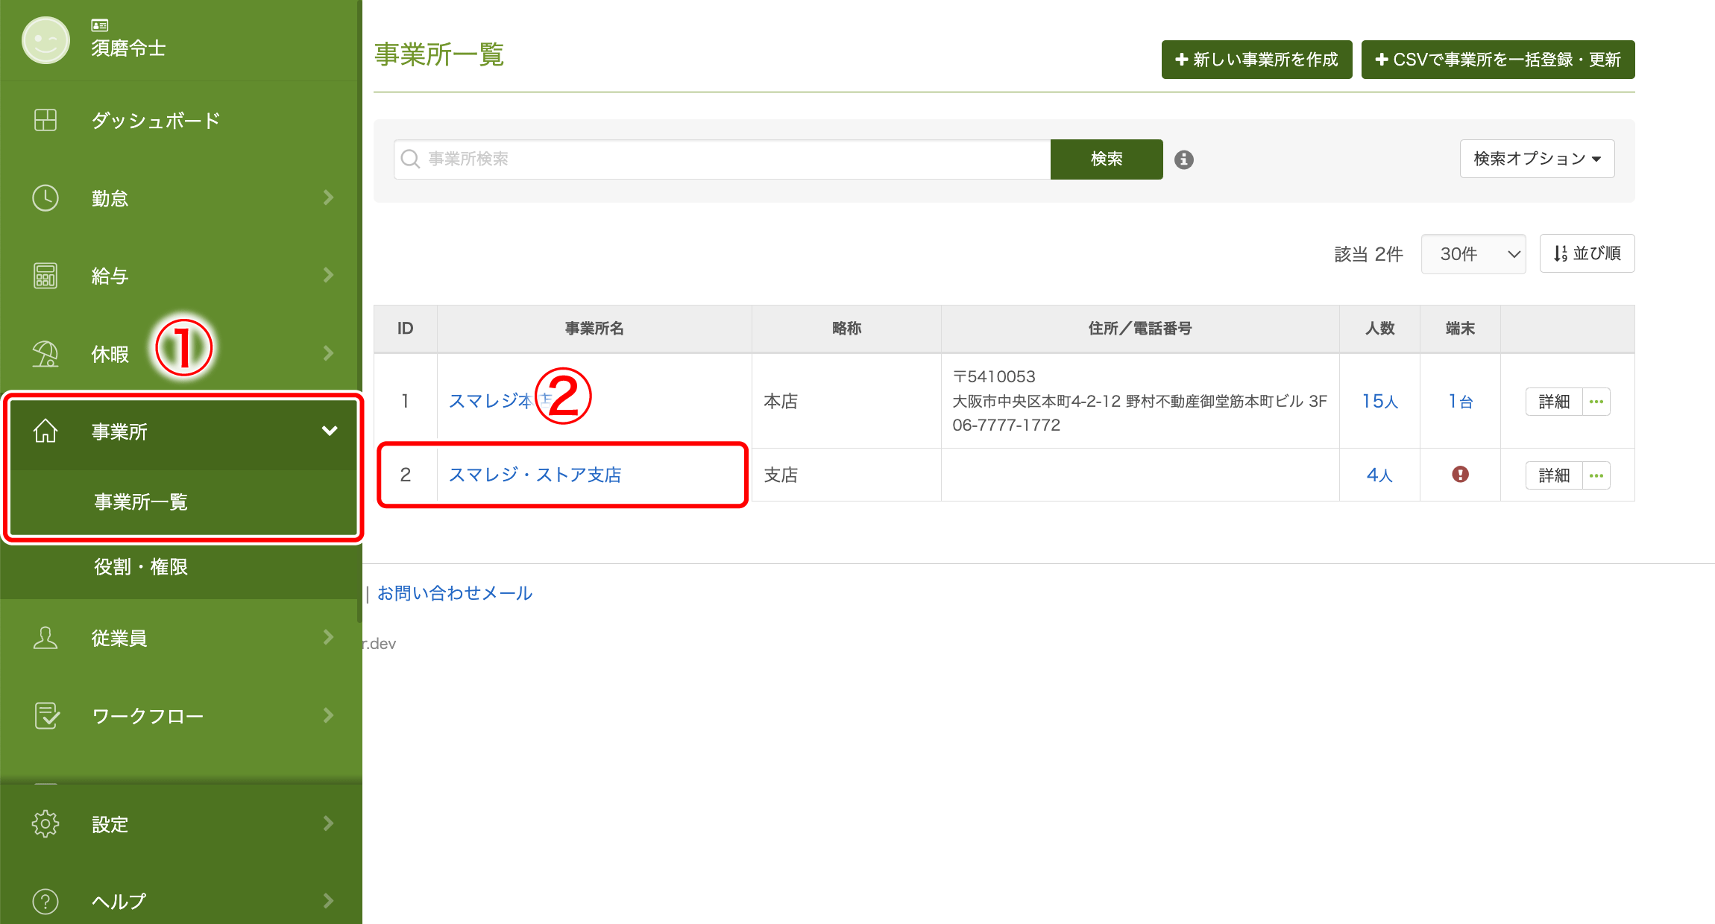Focus the 事業所検索 search field
Screen dimensions: 1715x924
tap(722, 159)
